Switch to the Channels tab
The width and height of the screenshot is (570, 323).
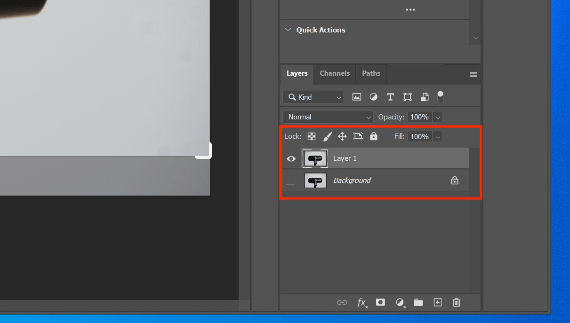[335, 73]
